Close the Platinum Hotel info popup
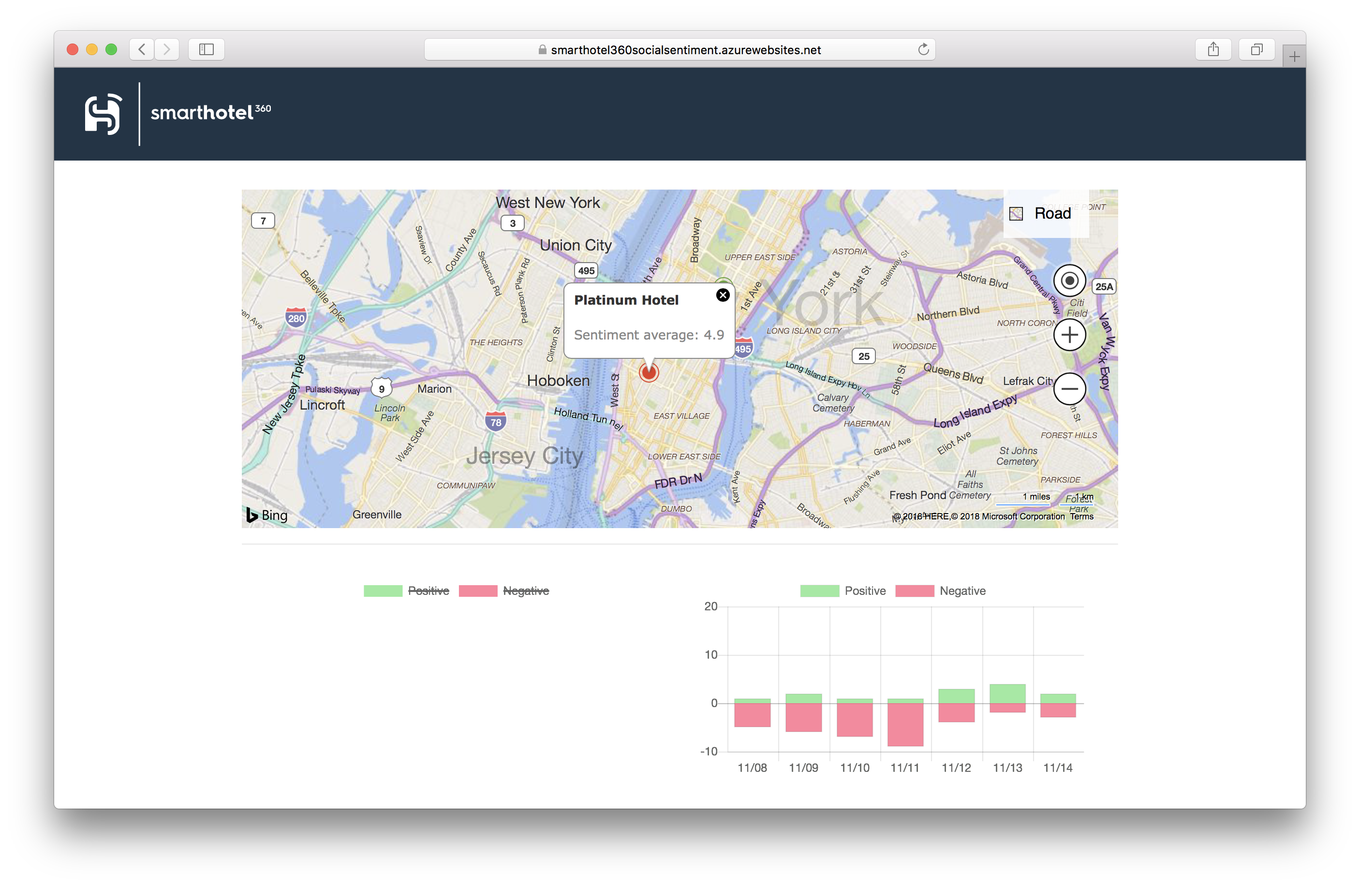The height and width of the screenshot is (886, 1360). click(723, 295)
